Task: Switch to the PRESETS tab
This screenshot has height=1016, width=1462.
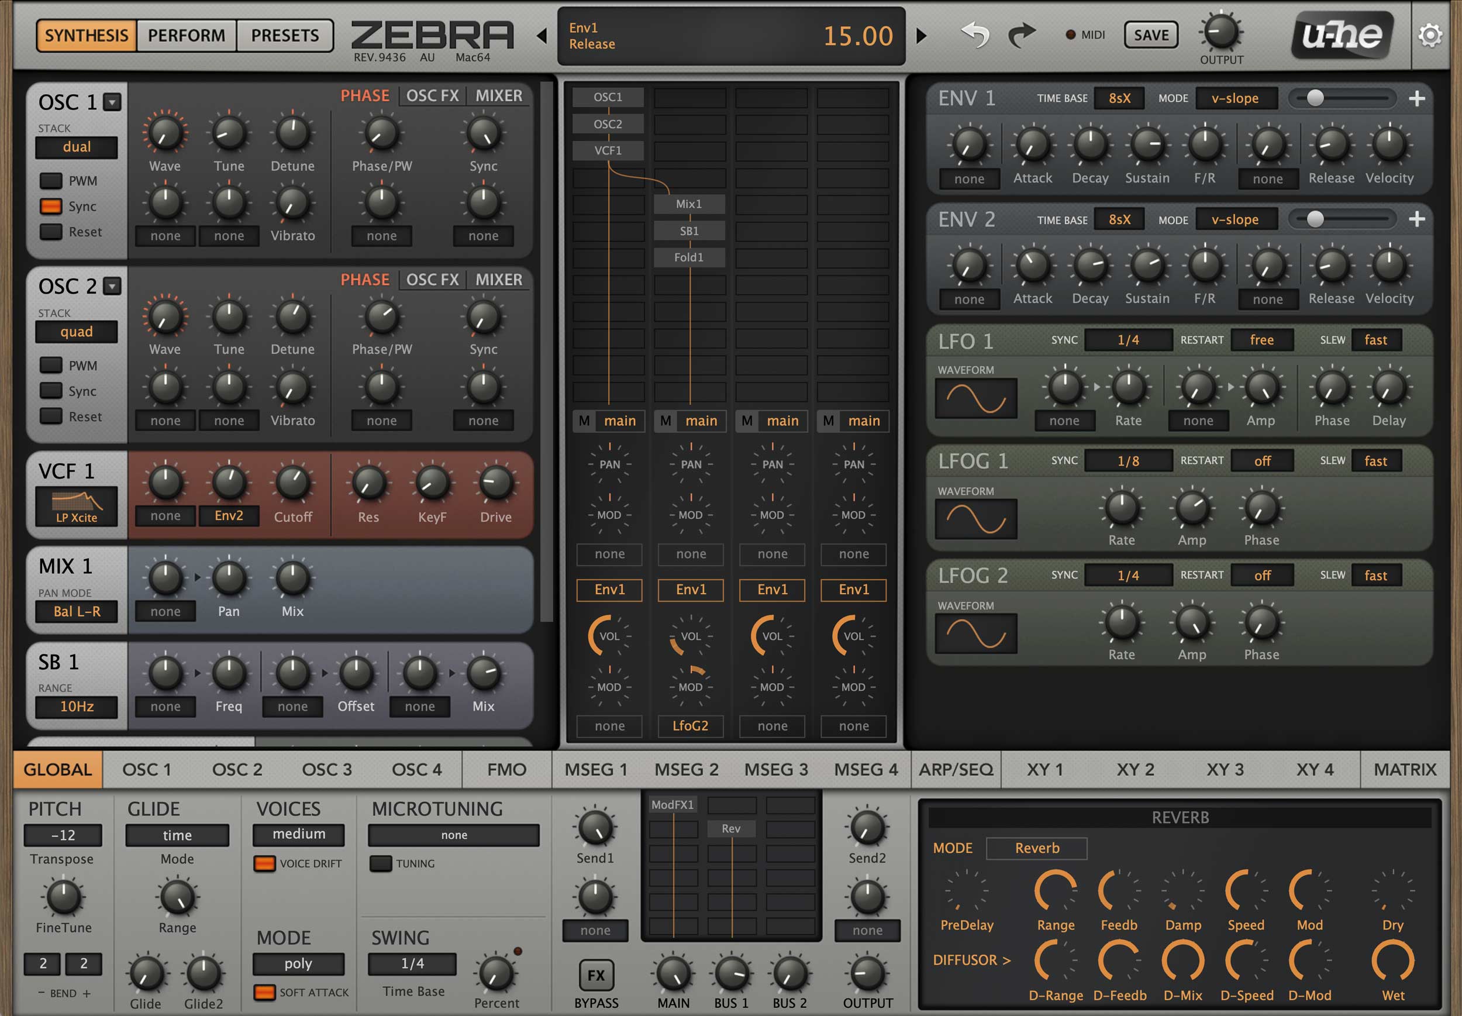Action: coord(285,35)
